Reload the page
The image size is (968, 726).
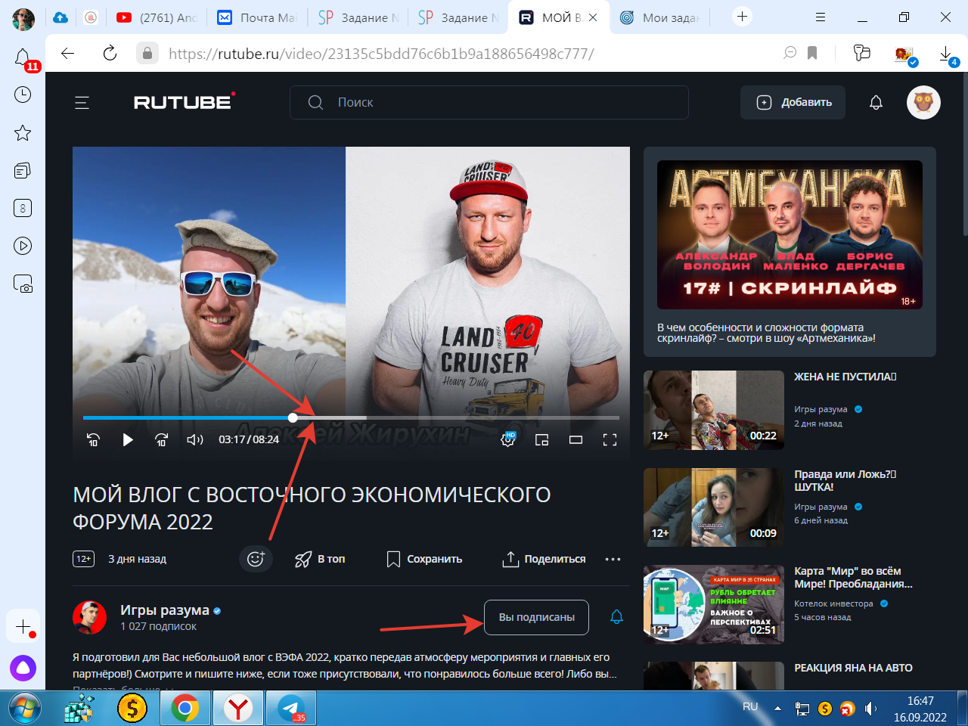tap(110, 53)
